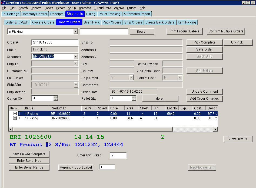Click the Update Comment button

pyautogui.click(x=205, y=92)
